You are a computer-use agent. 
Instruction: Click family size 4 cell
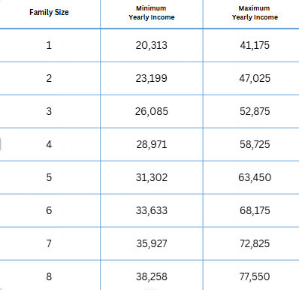click(49, 144)
